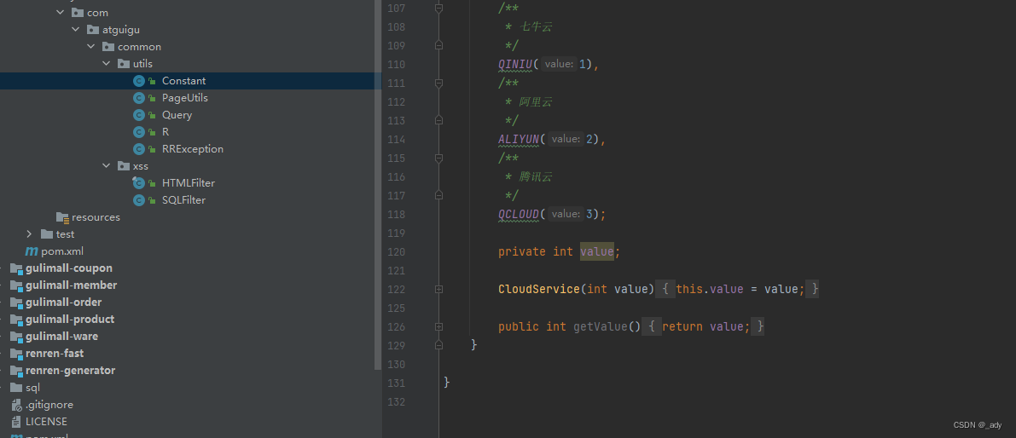Select the renren-generator module
Viewport: 1016px width, 438px height.
[71, 370]
